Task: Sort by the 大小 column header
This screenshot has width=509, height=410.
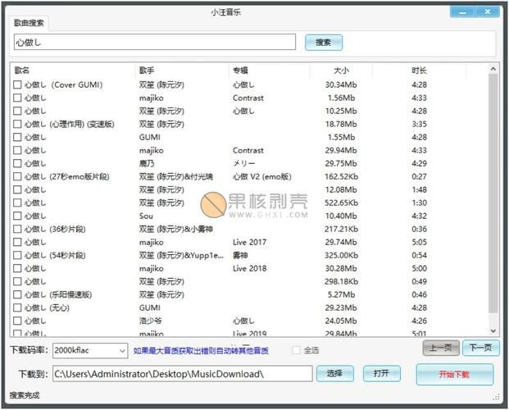Action: (341, 71)
